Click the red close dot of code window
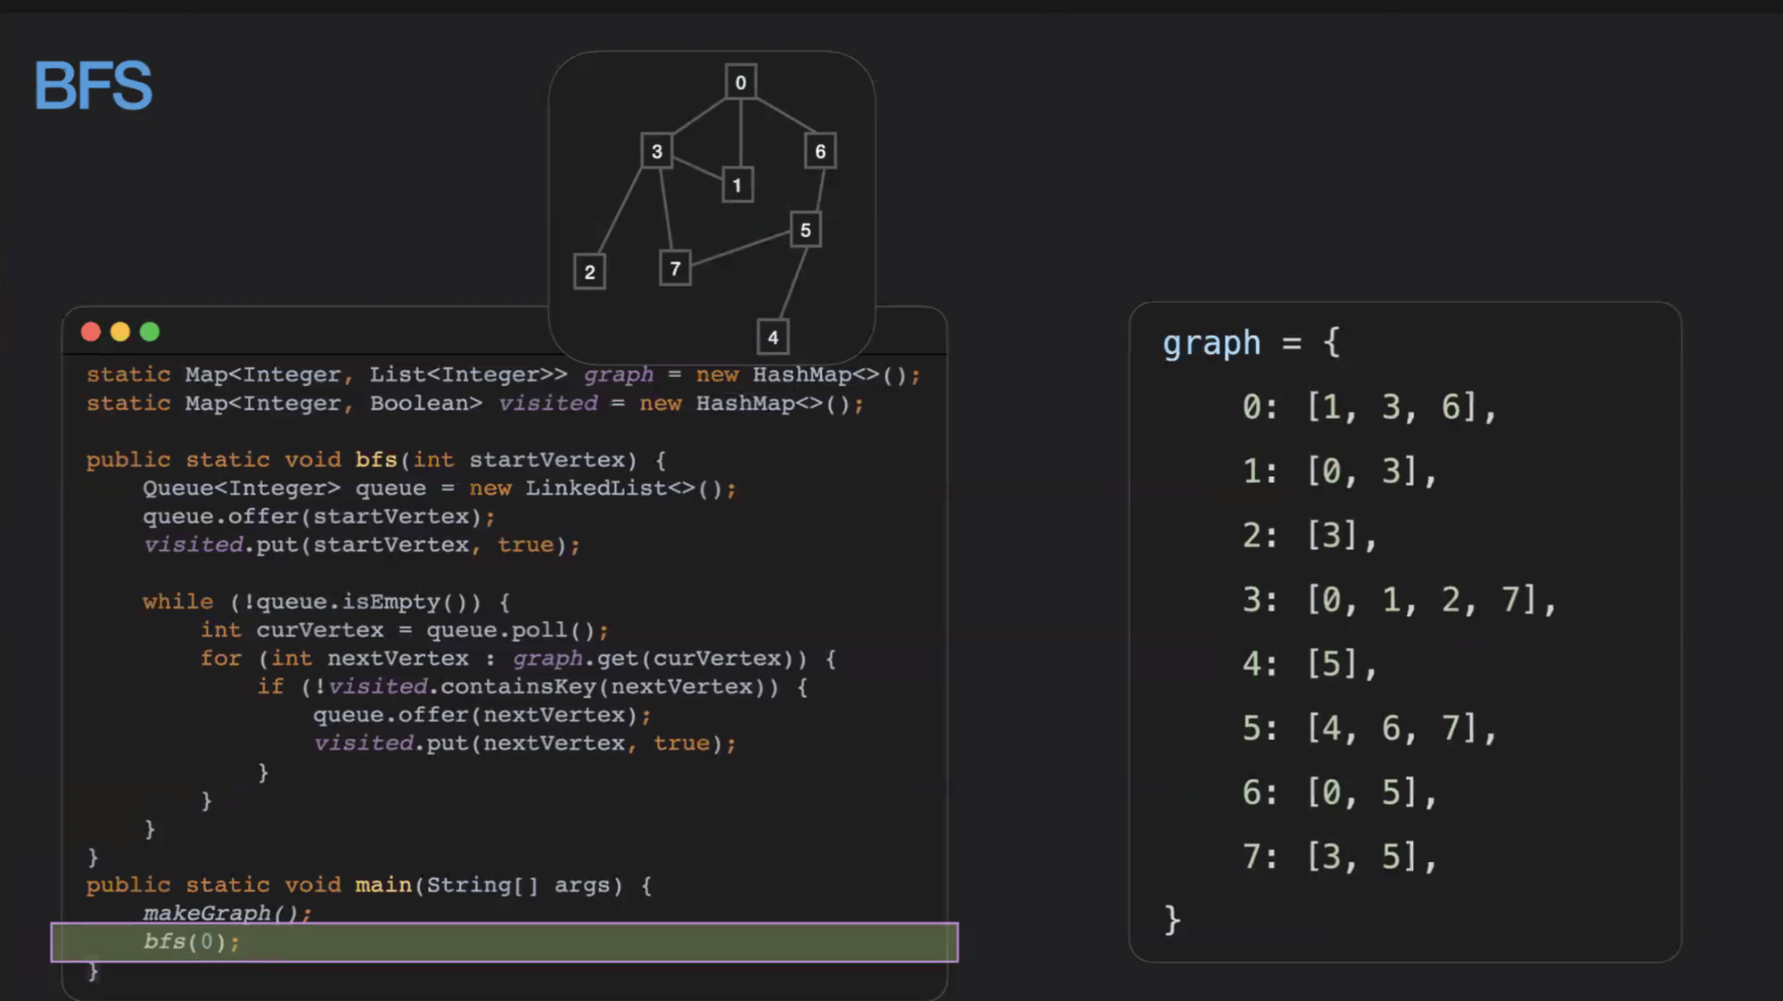1783x1001 pixels. 91,332
